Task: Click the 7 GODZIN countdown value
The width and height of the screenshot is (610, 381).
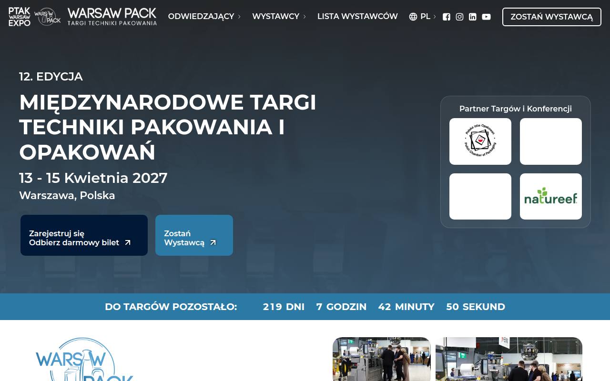Action: pos(341,307)
